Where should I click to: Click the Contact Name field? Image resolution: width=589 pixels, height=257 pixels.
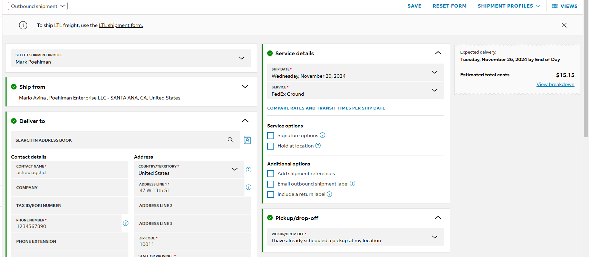pyautogui.click(x=70, y=169)
